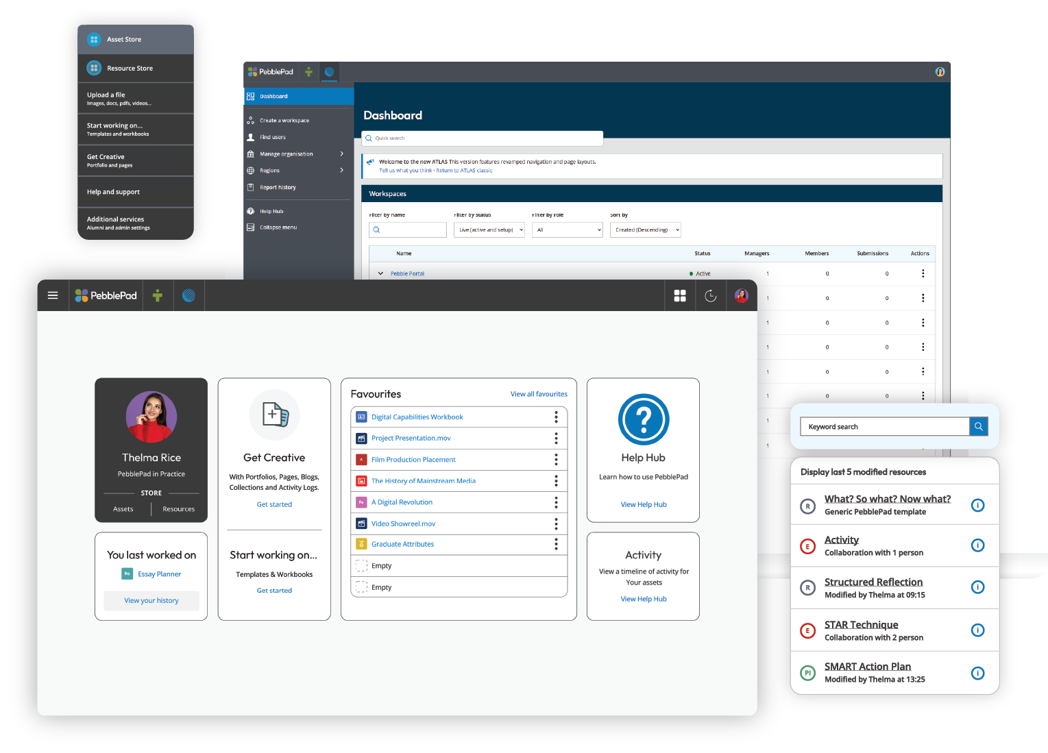Open the hamburger menu in PebblePad header
The image size is (1048, 753).
point(53,295)
